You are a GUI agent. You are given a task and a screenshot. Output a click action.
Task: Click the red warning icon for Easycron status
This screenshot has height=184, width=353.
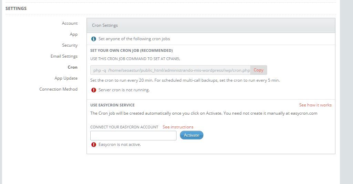coord(94,145)
